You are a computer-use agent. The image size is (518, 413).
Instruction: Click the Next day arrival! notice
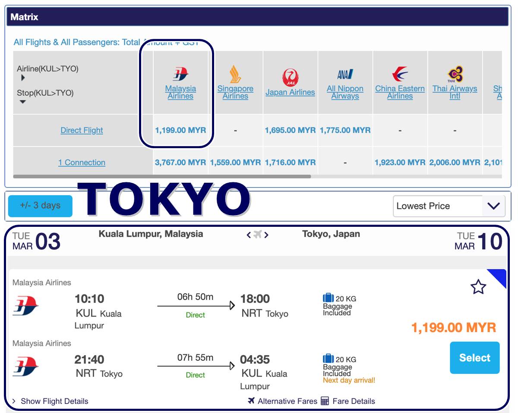[349, 381]
